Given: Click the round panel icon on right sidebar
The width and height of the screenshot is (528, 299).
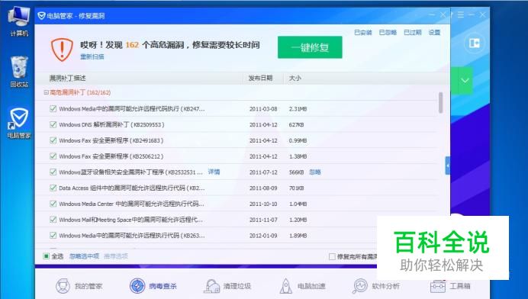Looking at the screenshot, I should [x=474, y=43].
